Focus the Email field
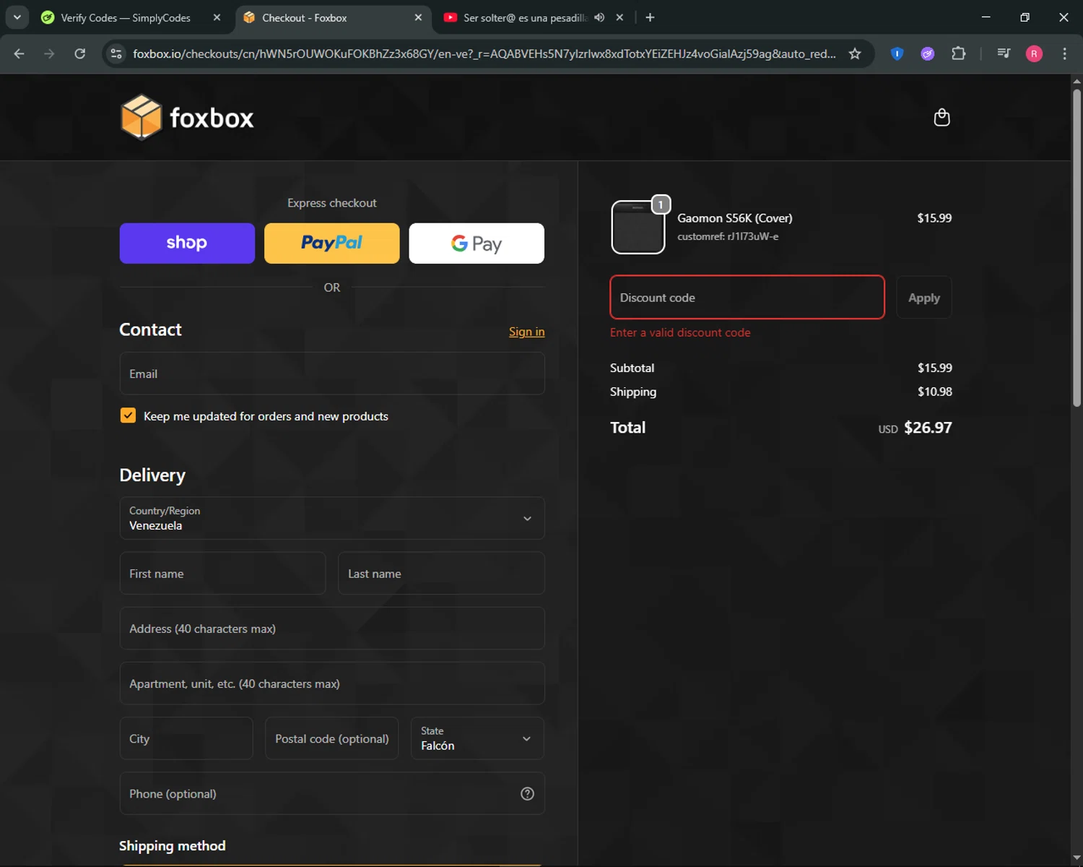The image size is (1083, 867). 332,374
